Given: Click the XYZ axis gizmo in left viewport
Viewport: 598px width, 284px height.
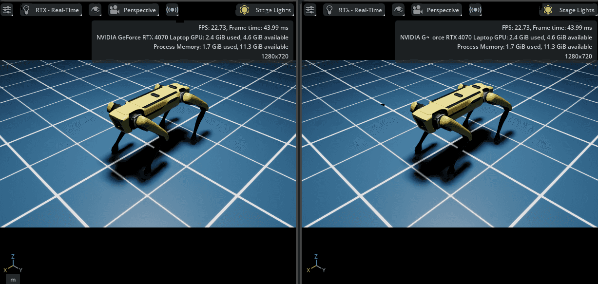Looking at the screenshot, I should [13, 264].
